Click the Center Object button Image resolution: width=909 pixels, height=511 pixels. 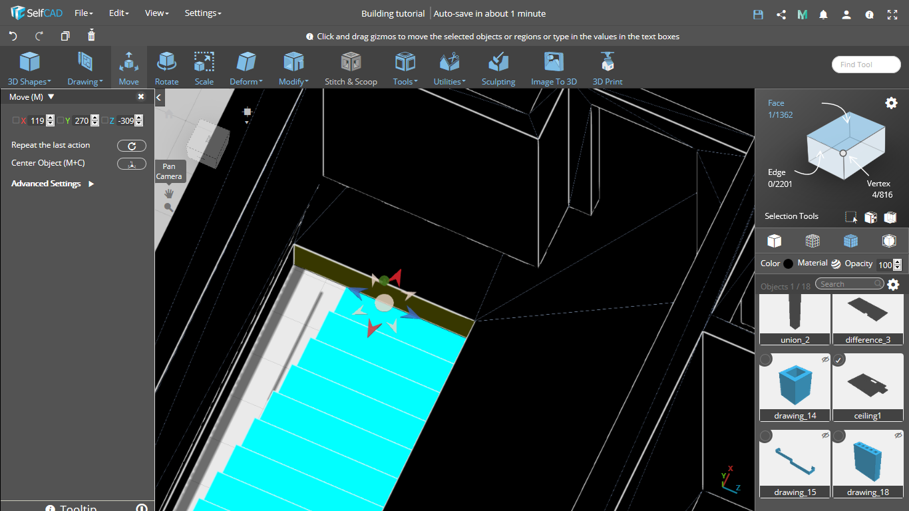[132, 164]
